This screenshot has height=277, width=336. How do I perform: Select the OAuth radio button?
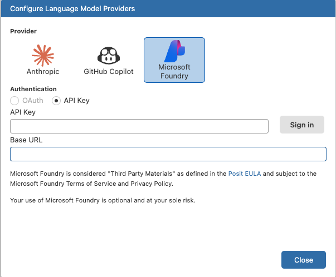[15, 101]
